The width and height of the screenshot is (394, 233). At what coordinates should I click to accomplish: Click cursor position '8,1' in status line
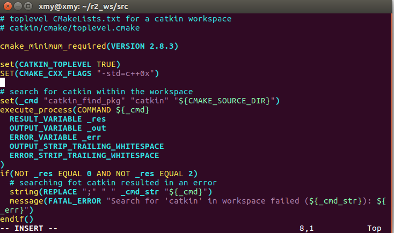tap(307, 228)
